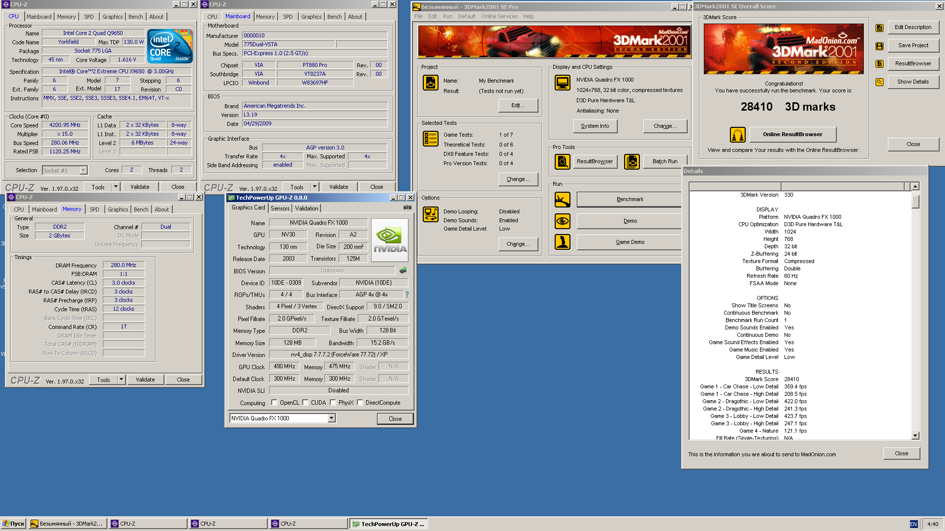Click the Demo eye icon

pyautogui.click(x=562, y=221)
